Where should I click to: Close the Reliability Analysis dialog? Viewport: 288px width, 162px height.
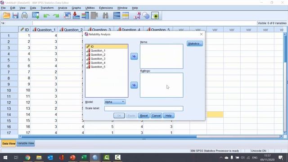click(x=201, y=34)
